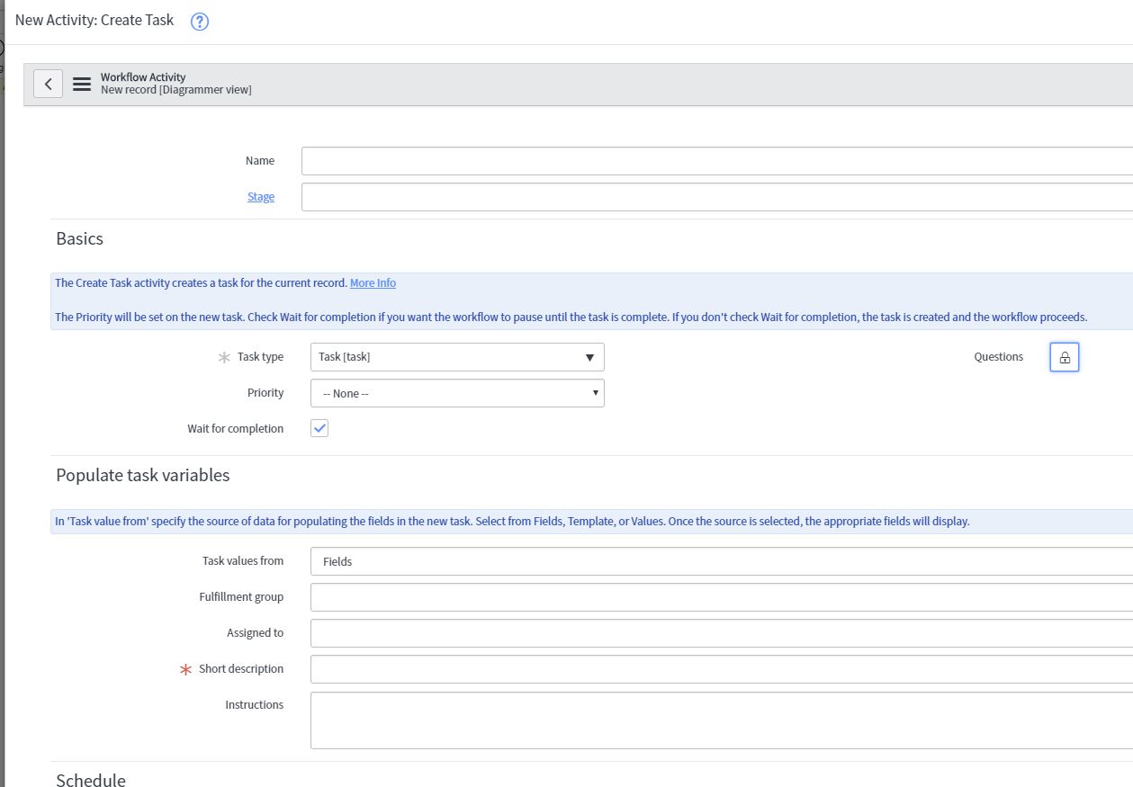Open the More Info link
This screenshot has height=787, width=1133.
pos(373,282)
